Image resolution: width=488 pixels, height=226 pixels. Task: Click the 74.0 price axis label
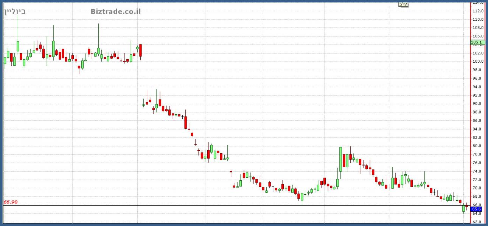tap(477, 171)
